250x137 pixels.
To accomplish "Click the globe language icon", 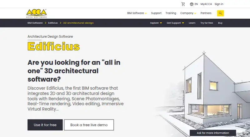I will coord(192,4).
